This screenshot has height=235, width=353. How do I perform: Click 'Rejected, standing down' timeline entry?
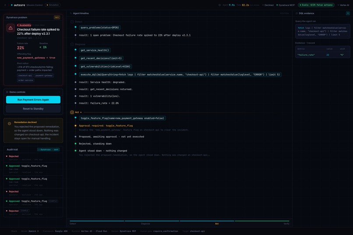pyautogui.click(x=95, y=144)
